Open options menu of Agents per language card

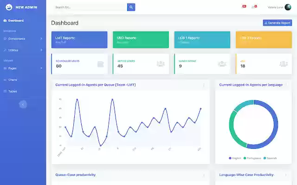pos(286,85)
